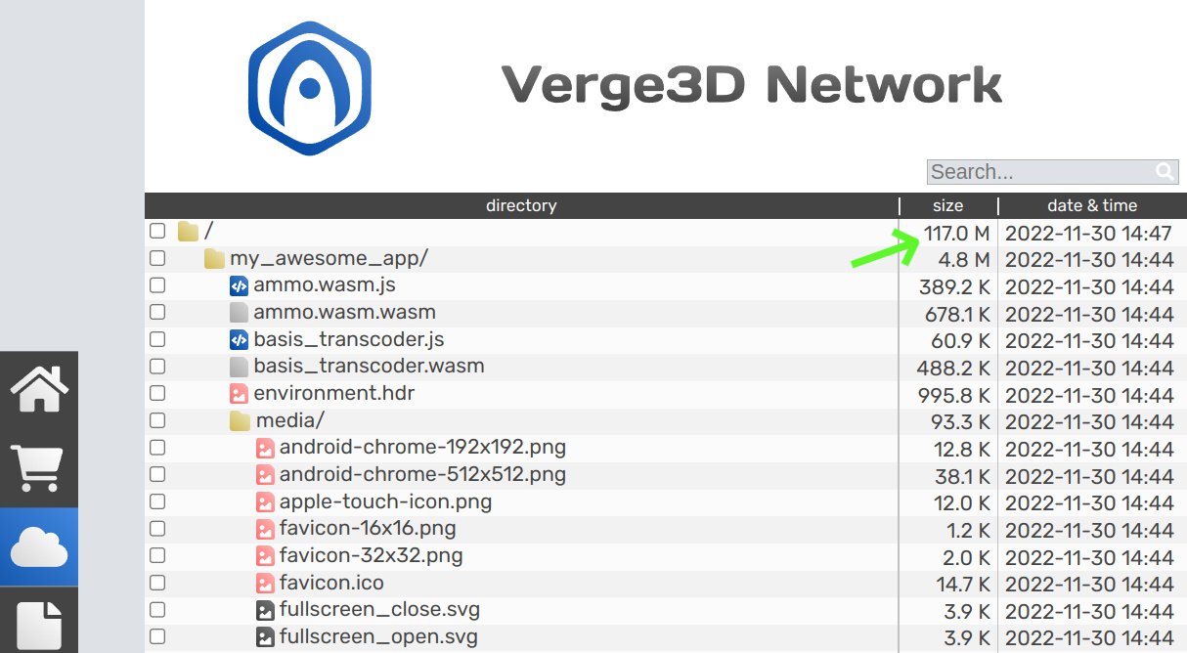The width and height of the screenshot is (1187, 653).
Task: Select the basis_transcoder.js checkbox
Action: (x=157, y=340)
